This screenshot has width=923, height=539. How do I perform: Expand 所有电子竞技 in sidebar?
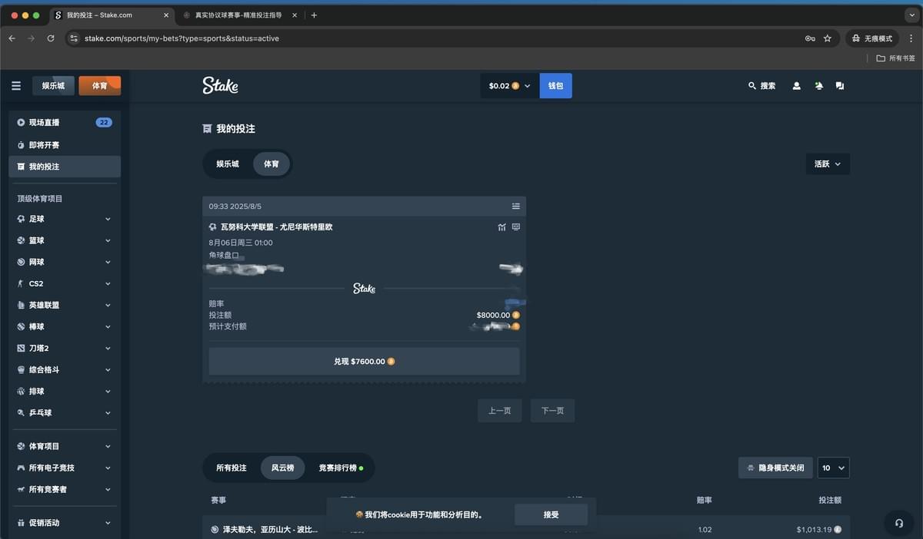pos(65,468)
